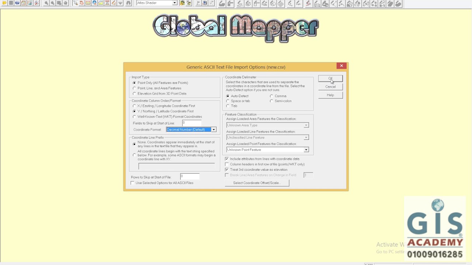Select prefix text string radio option

[134, 155]
